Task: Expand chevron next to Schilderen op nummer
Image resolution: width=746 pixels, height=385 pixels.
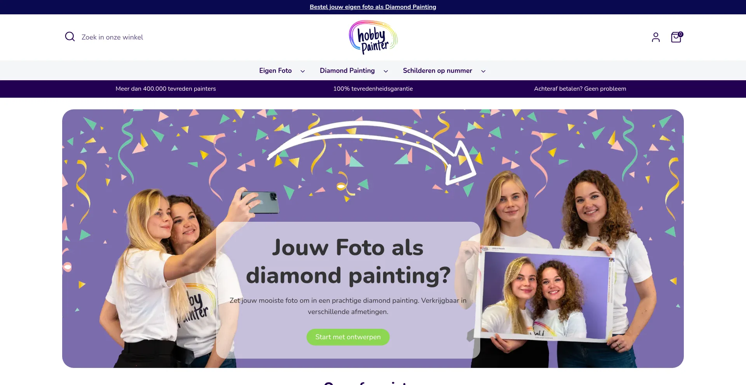Action: click(483, 71)
